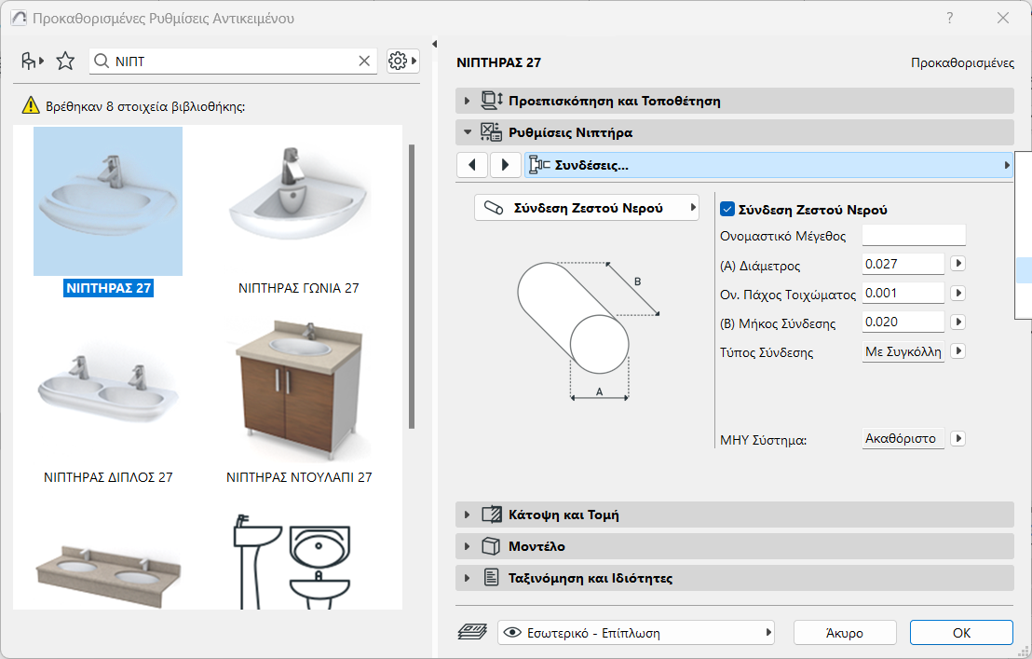Image resolution: width=1032 pixels, height=659 pixels.
Task: Click the dialog app logo icon
Action: [19, 18]
